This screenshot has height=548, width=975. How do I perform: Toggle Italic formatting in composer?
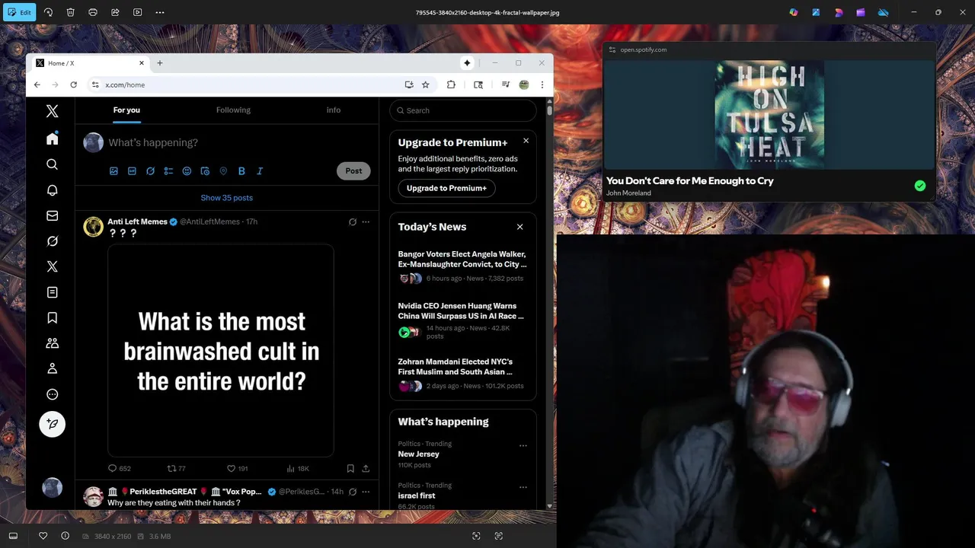[x=260, y=171]
